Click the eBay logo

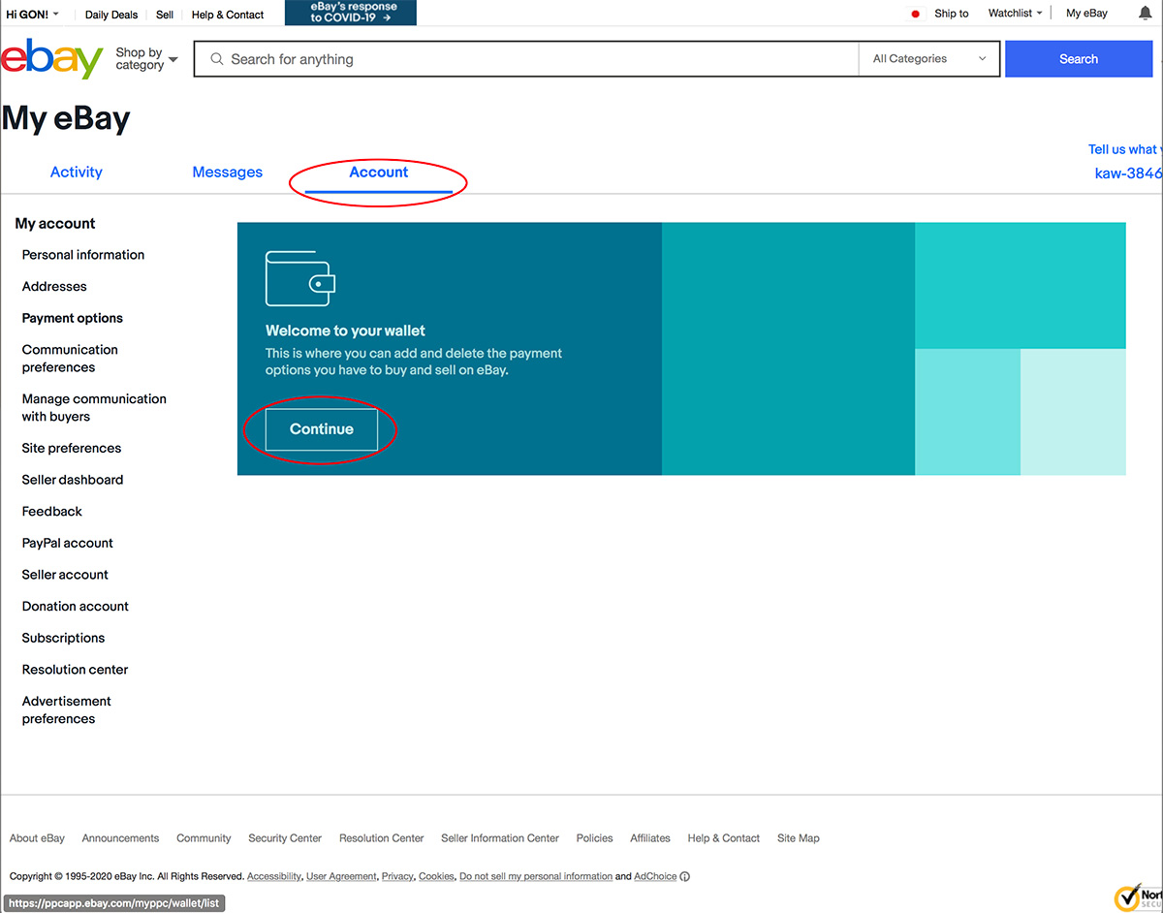pos(52,59)
